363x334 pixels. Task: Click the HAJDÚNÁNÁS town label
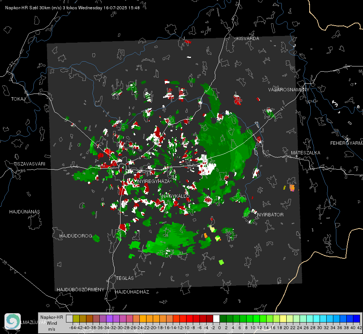point(24,212)
